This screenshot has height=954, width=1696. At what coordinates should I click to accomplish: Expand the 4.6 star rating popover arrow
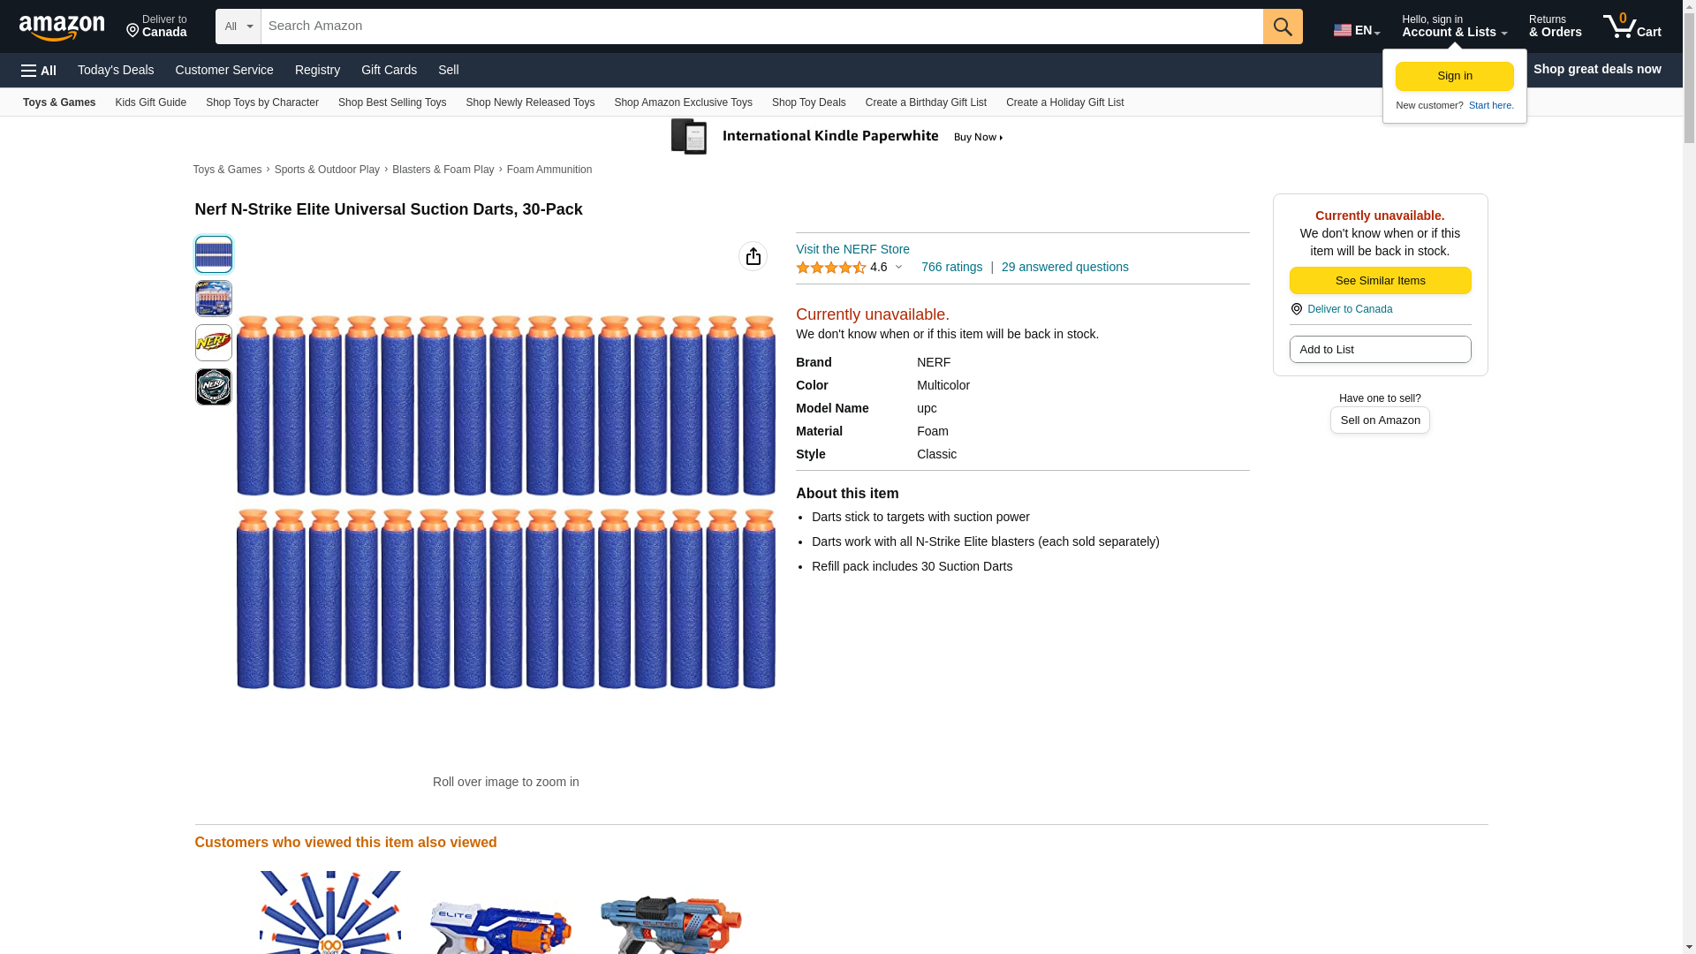(898, 267)
